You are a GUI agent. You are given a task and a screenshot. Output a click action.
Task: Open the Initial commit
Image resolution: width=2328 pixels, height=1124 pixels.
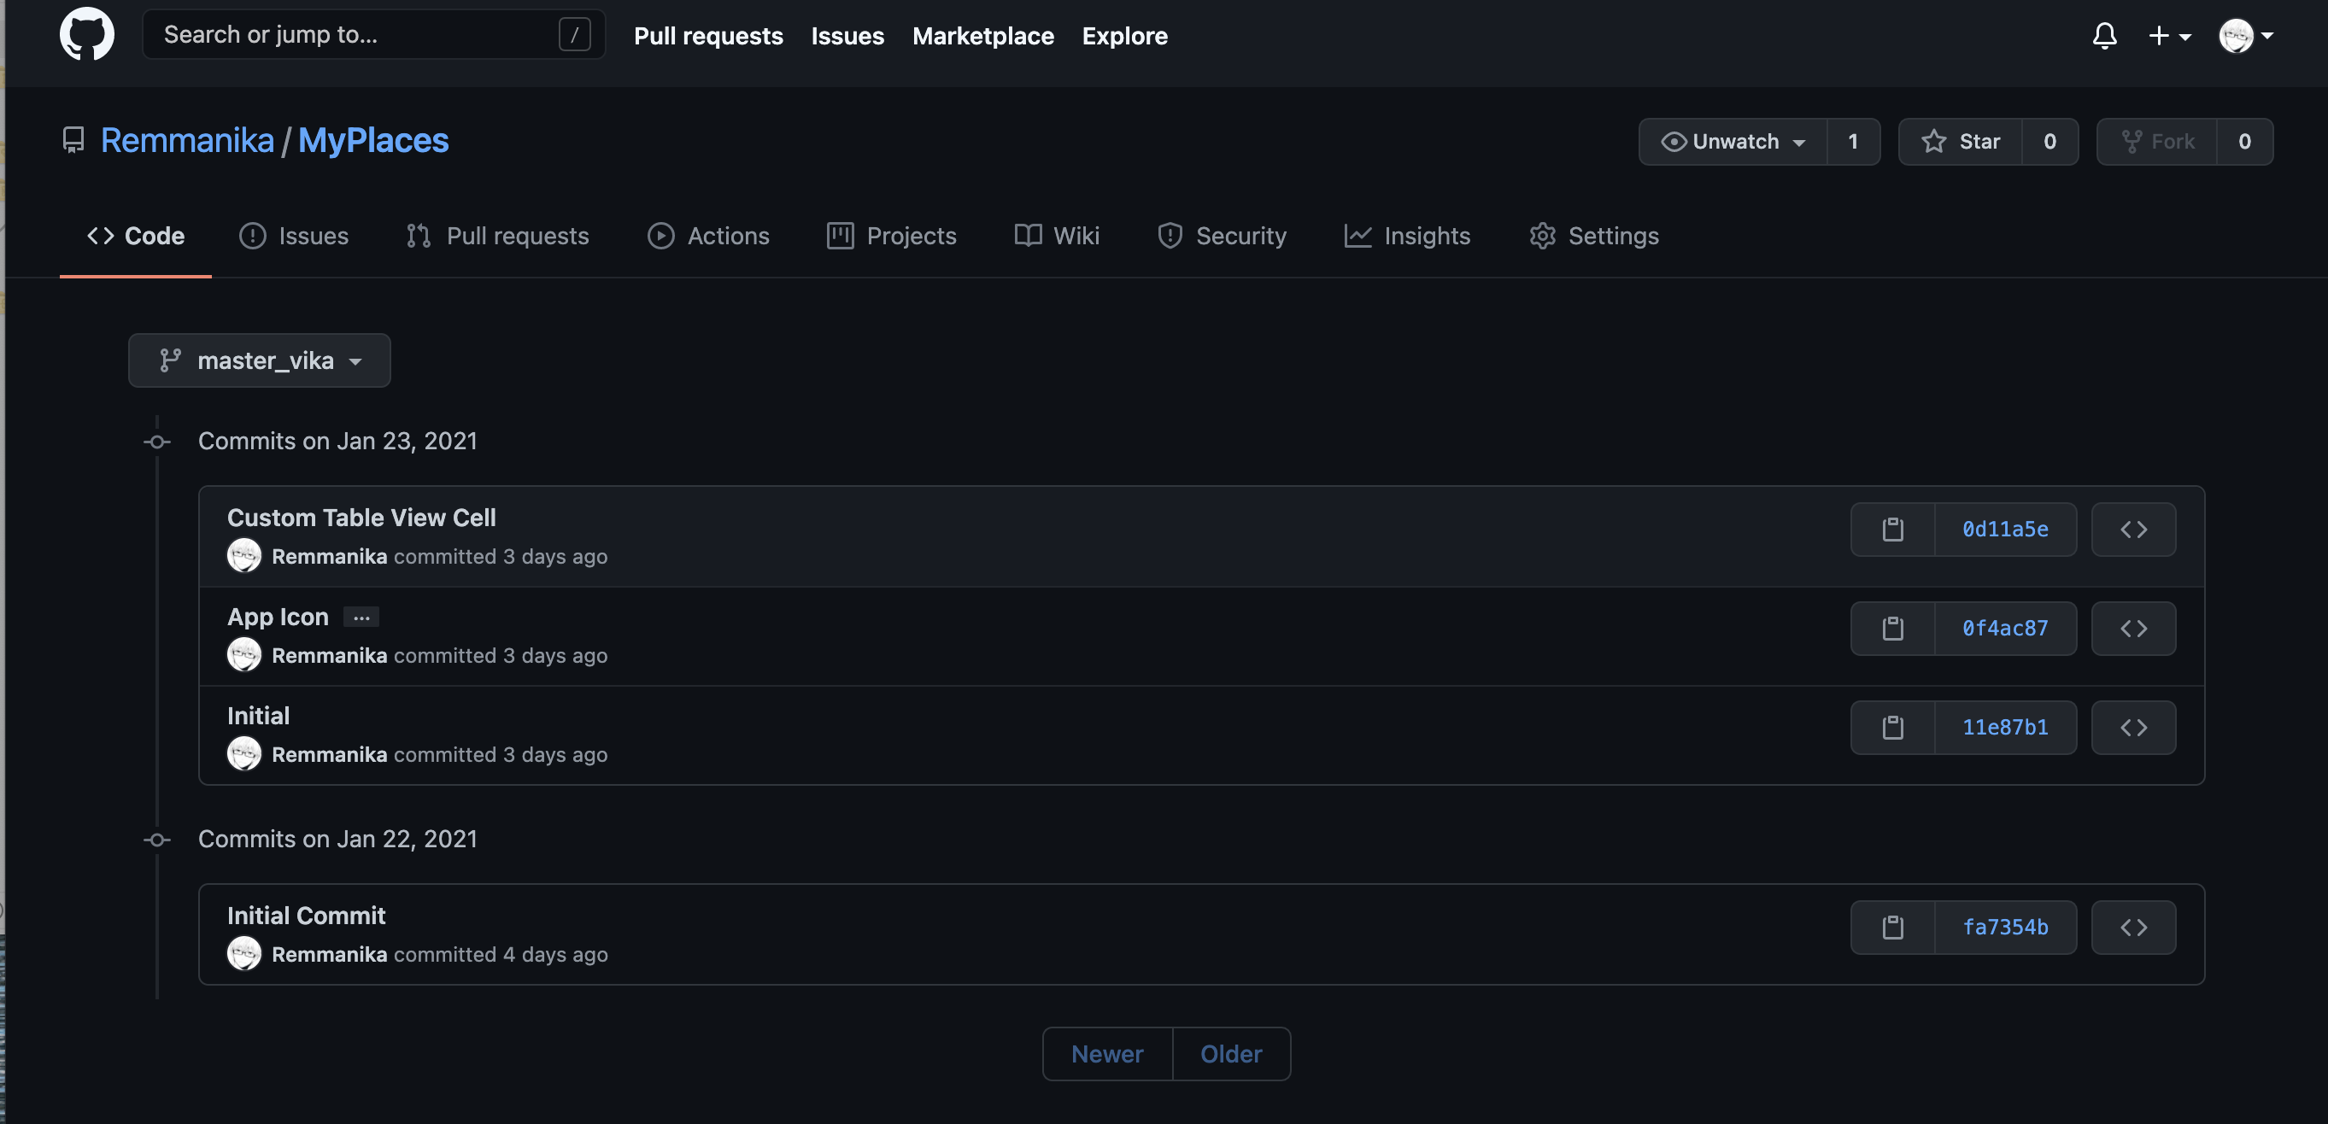(259, 715)
